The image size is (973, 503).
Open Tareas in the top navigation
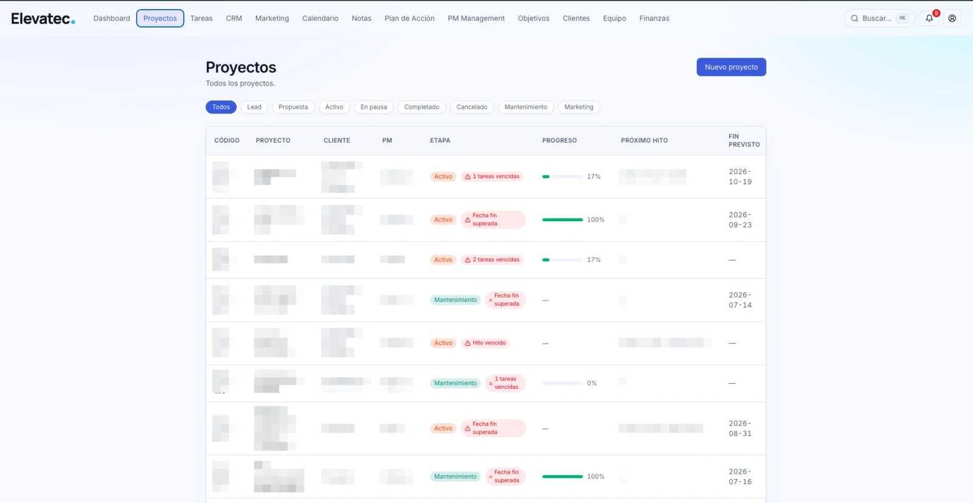coord(201,18)
